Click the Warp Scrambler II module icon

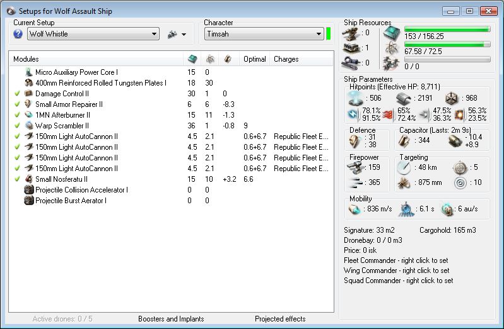tap(29, 125)
